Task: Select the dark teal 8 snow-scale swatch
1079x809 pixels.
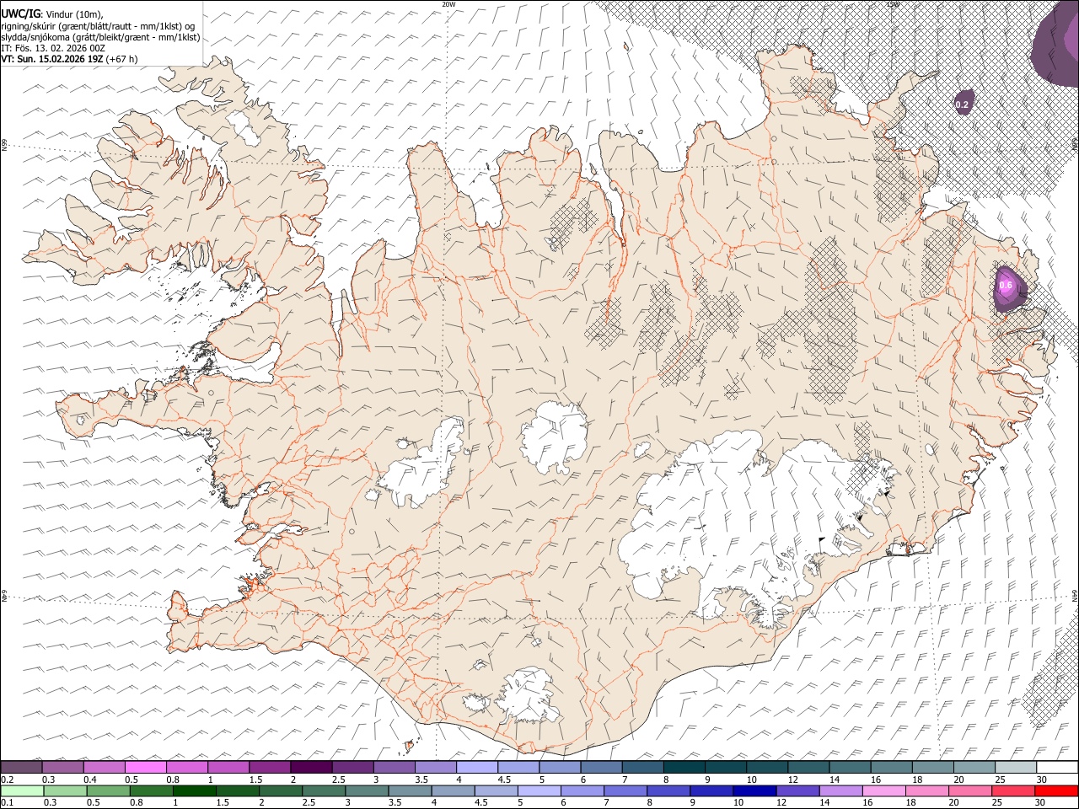Action: 684,768
